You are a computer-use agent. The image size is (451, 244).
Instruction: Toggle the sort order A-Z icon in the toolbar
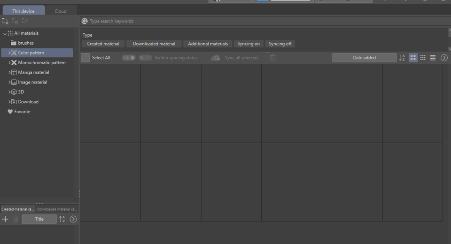[x=402, y=58]
